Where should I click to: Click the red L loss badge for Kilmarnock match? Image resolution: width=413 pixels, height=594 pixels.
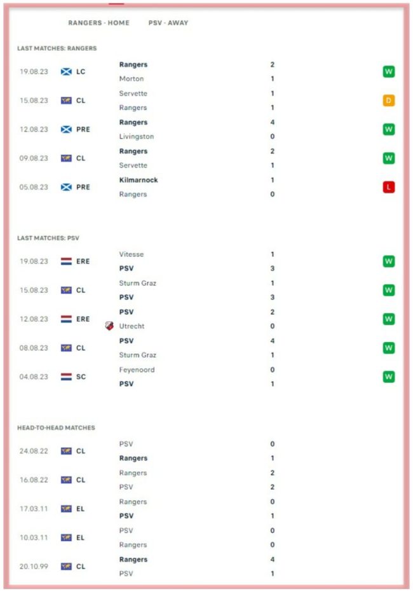pyautogui.click(x=389, y=187)
